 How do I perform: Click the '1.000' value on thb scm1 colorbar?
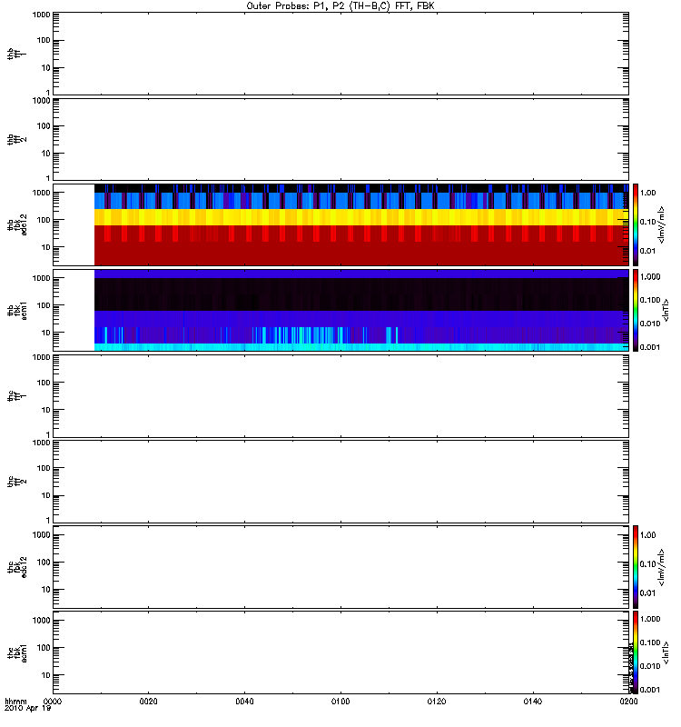(650, 277)
